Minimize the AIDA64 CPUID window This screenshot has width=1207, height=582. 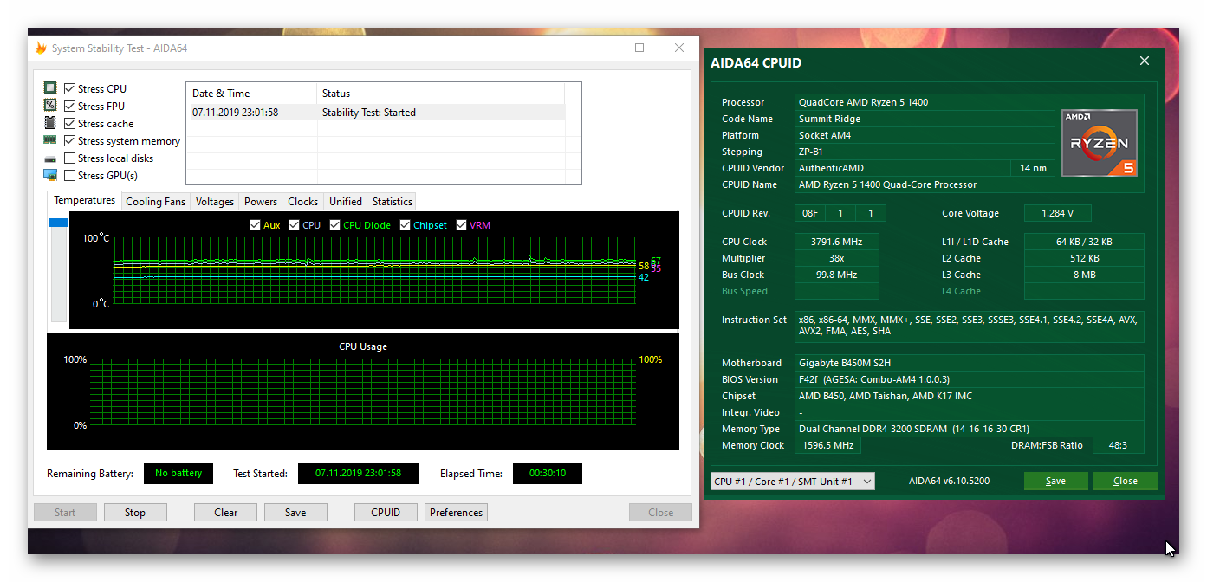tap(1105, 61)
